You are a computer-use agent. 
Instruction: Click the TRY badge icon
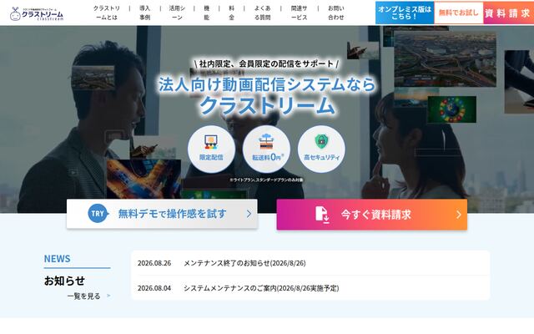point(98,214)
